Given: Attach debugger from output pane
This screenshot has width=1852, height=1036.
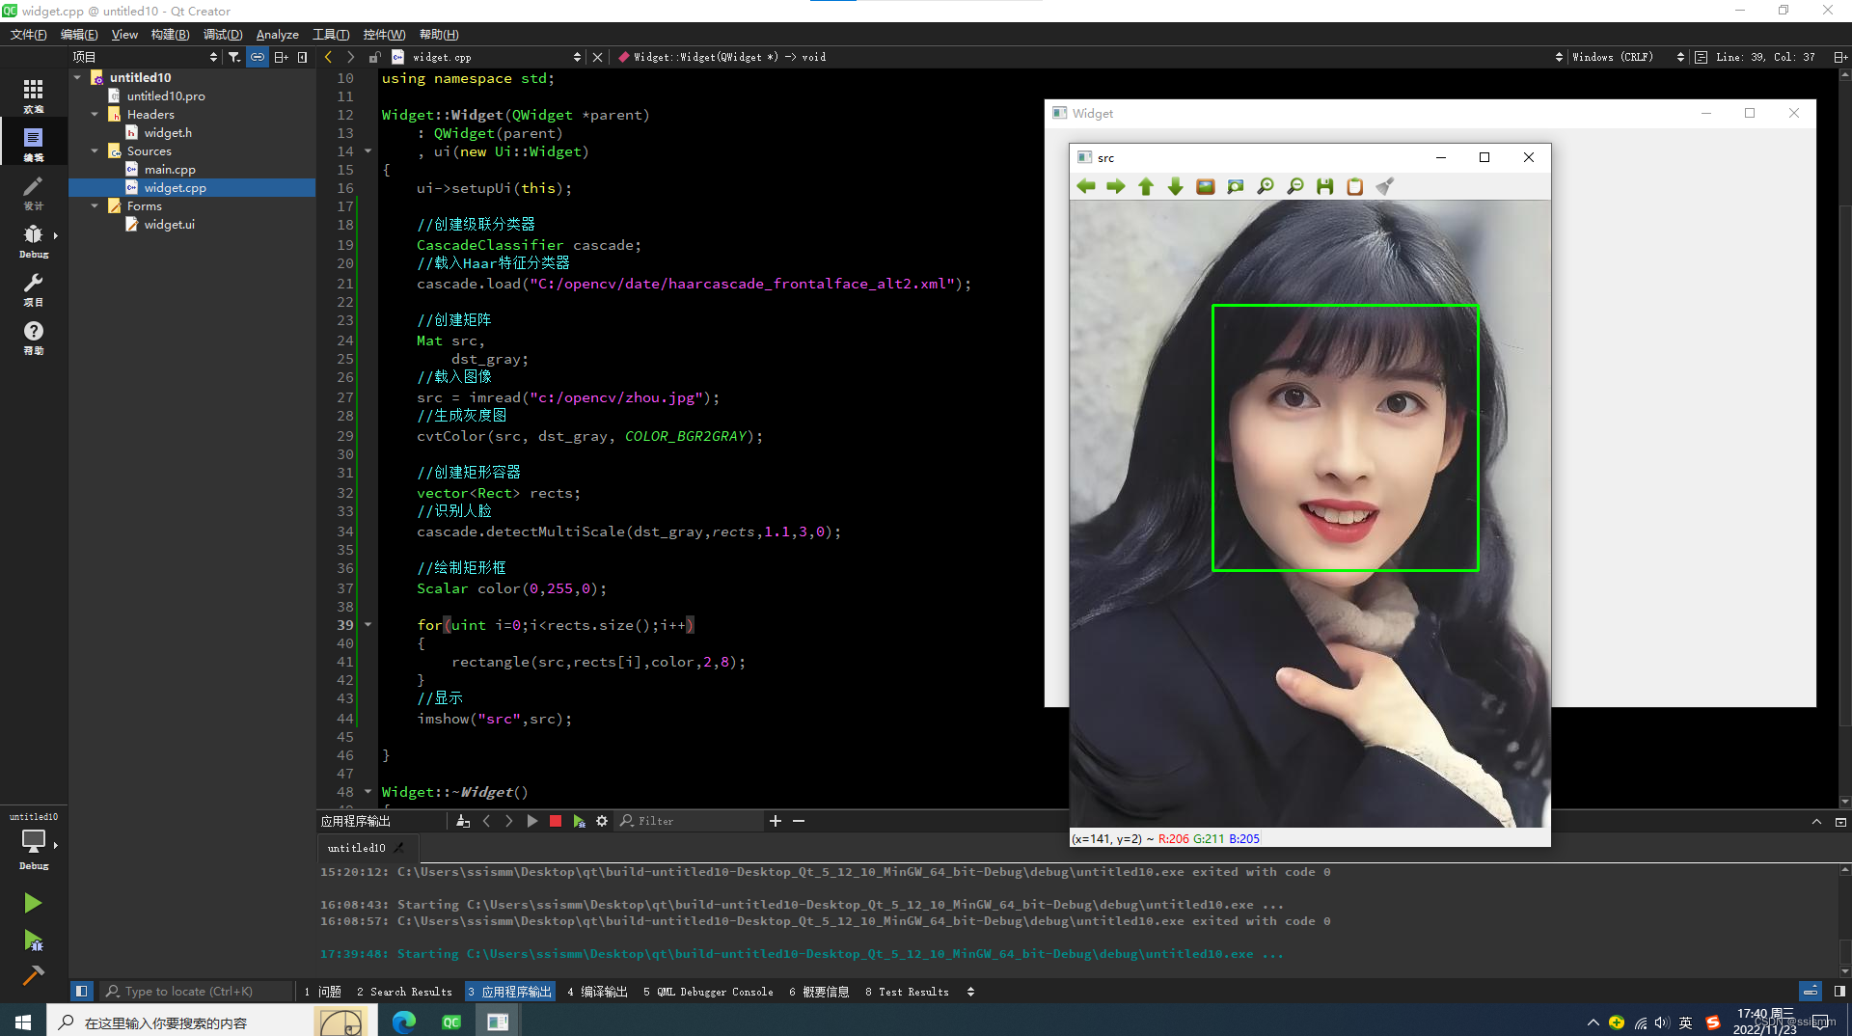Looking at the screenshot, I should click(x=579, y=821).
